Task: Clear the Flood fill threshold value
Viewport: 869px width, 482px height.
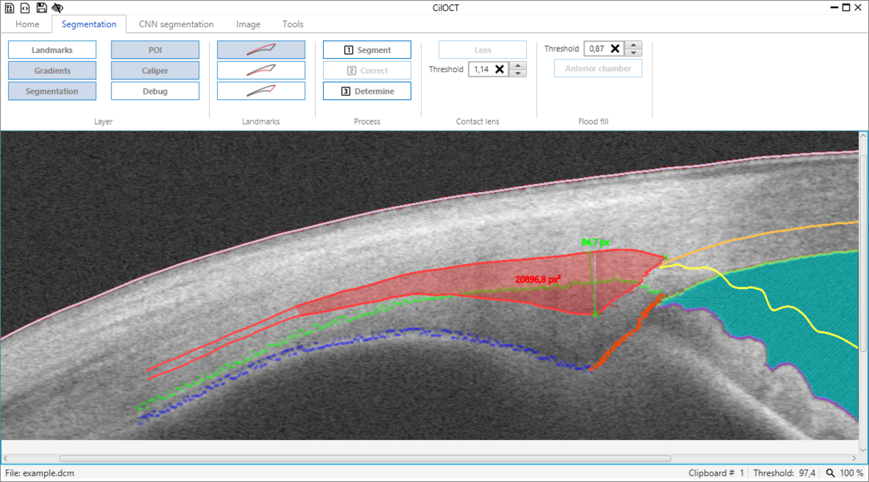Action: pyautogui.click(x=614, y=49)
